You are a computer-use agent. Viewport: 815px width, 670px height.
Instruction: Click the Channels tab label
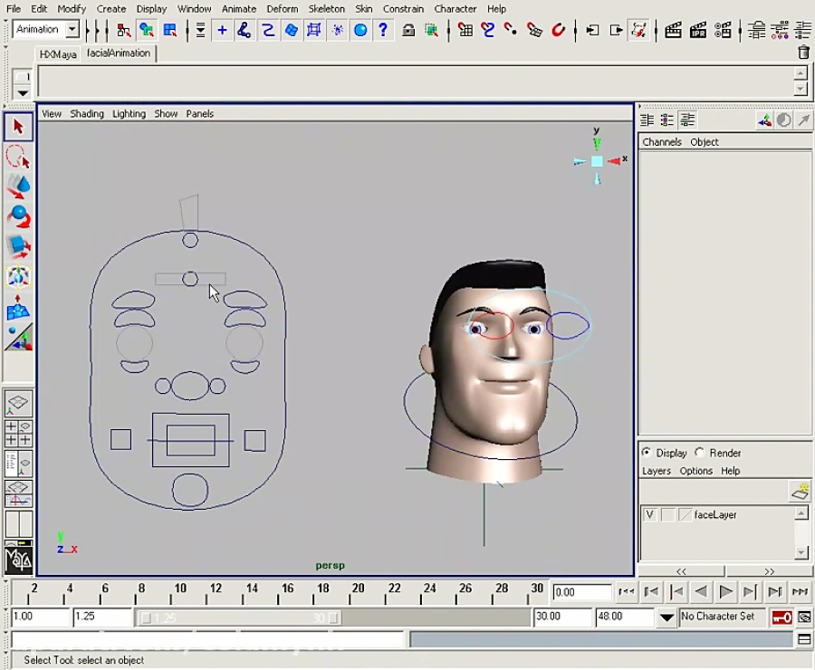(661, 142)
